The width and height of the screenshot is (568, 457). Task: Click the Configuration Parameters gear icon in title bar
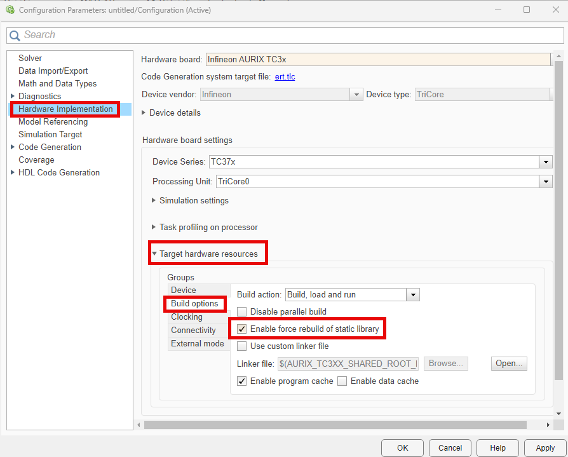click(10, 10)
